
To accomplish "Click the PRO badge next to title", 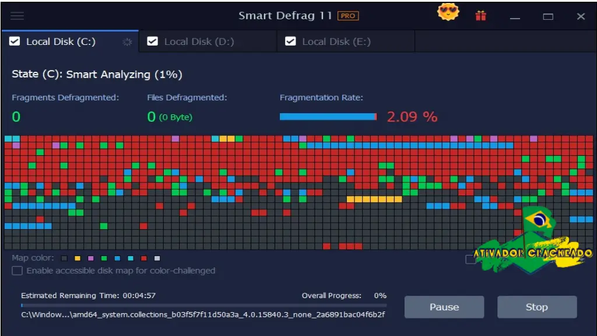I will 348,16.
